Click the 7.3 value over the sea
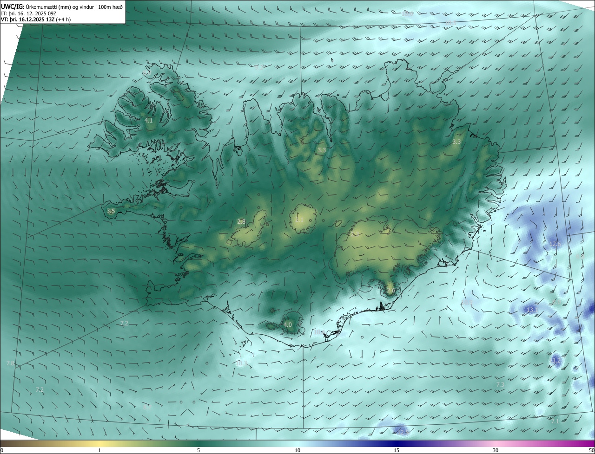 pos(500,384)
